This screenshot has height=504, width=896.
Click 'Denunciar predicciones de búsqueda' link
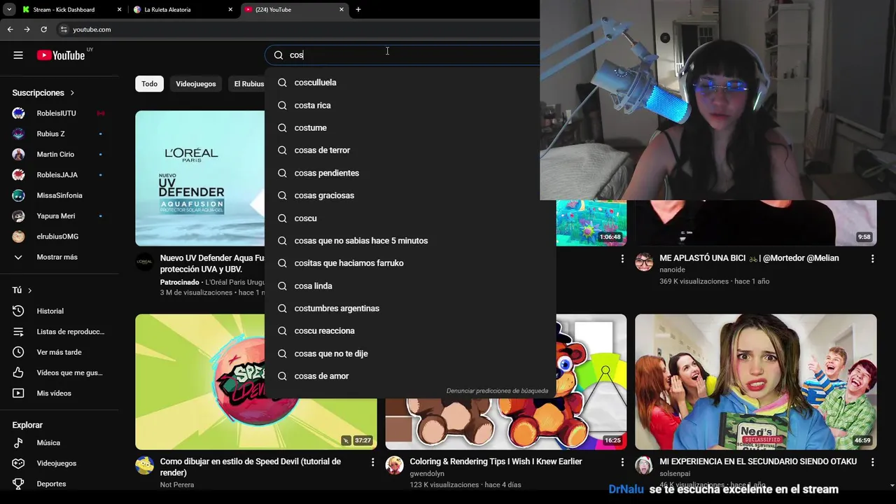click(x=497, y=391)
